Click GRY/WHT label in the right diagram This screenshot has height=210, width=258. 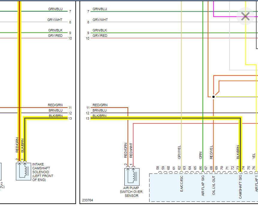(100, 20)
